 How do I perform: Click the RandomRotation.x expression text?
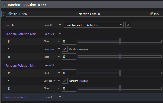pyautogui.click(x=79, y=81)
